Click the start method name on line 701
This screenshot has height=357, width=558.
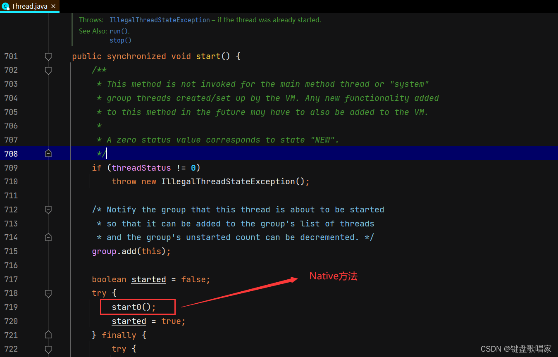tap(208, 56)
